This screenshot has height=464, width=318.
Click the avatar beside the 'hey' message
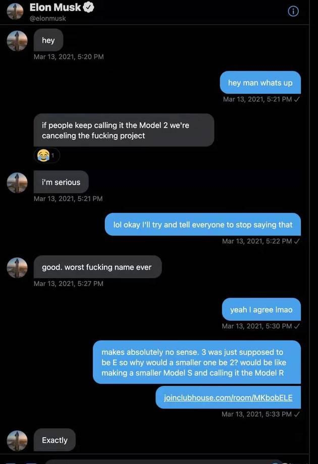pyautogui.click(x=17, y=40)
